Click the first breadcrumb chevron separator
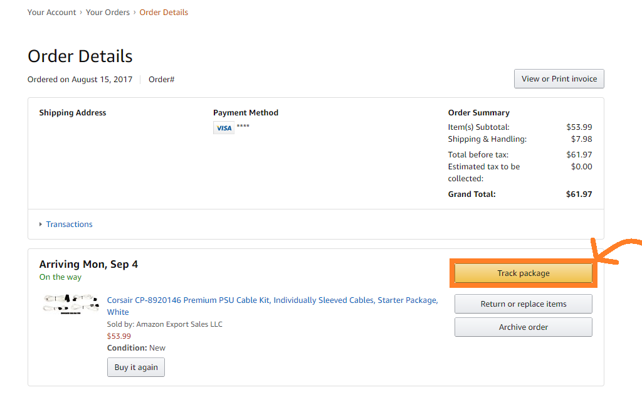Viewport: 642px width, 402px height. pos(81,13)
